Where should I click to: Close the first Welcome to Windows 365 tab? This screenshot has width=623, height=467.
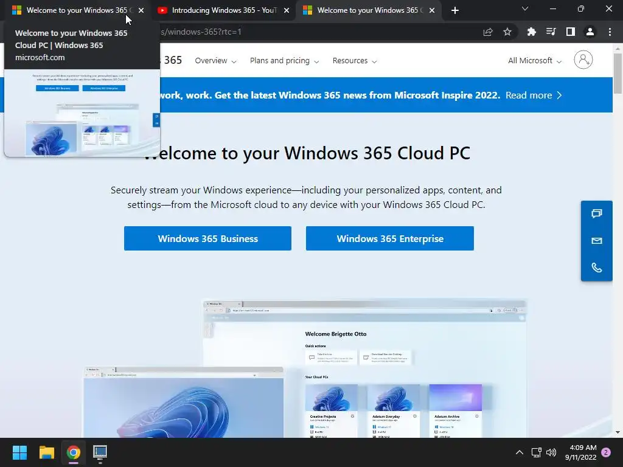click(x=141, y=10)
